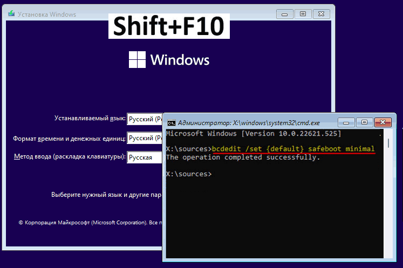Minimize the Windows Setup window
Viewport: 403px width, 268px height.
(284, 14)
